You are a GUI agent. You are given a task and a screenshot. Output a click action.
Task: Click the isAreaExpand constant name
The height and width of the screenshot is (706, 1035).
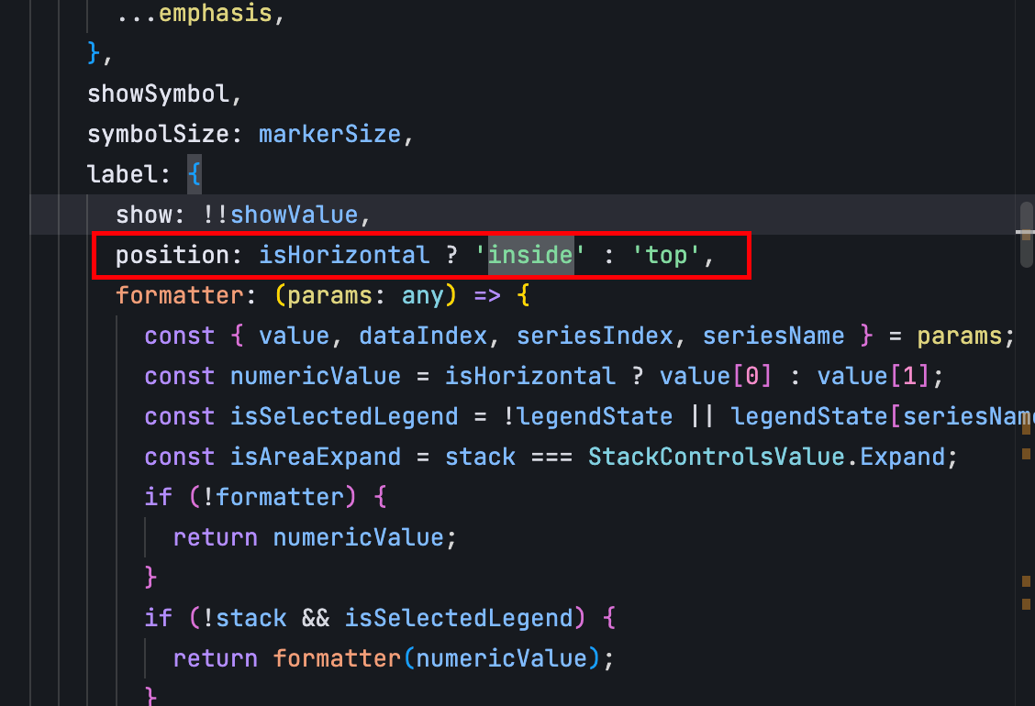click(316, 457)
